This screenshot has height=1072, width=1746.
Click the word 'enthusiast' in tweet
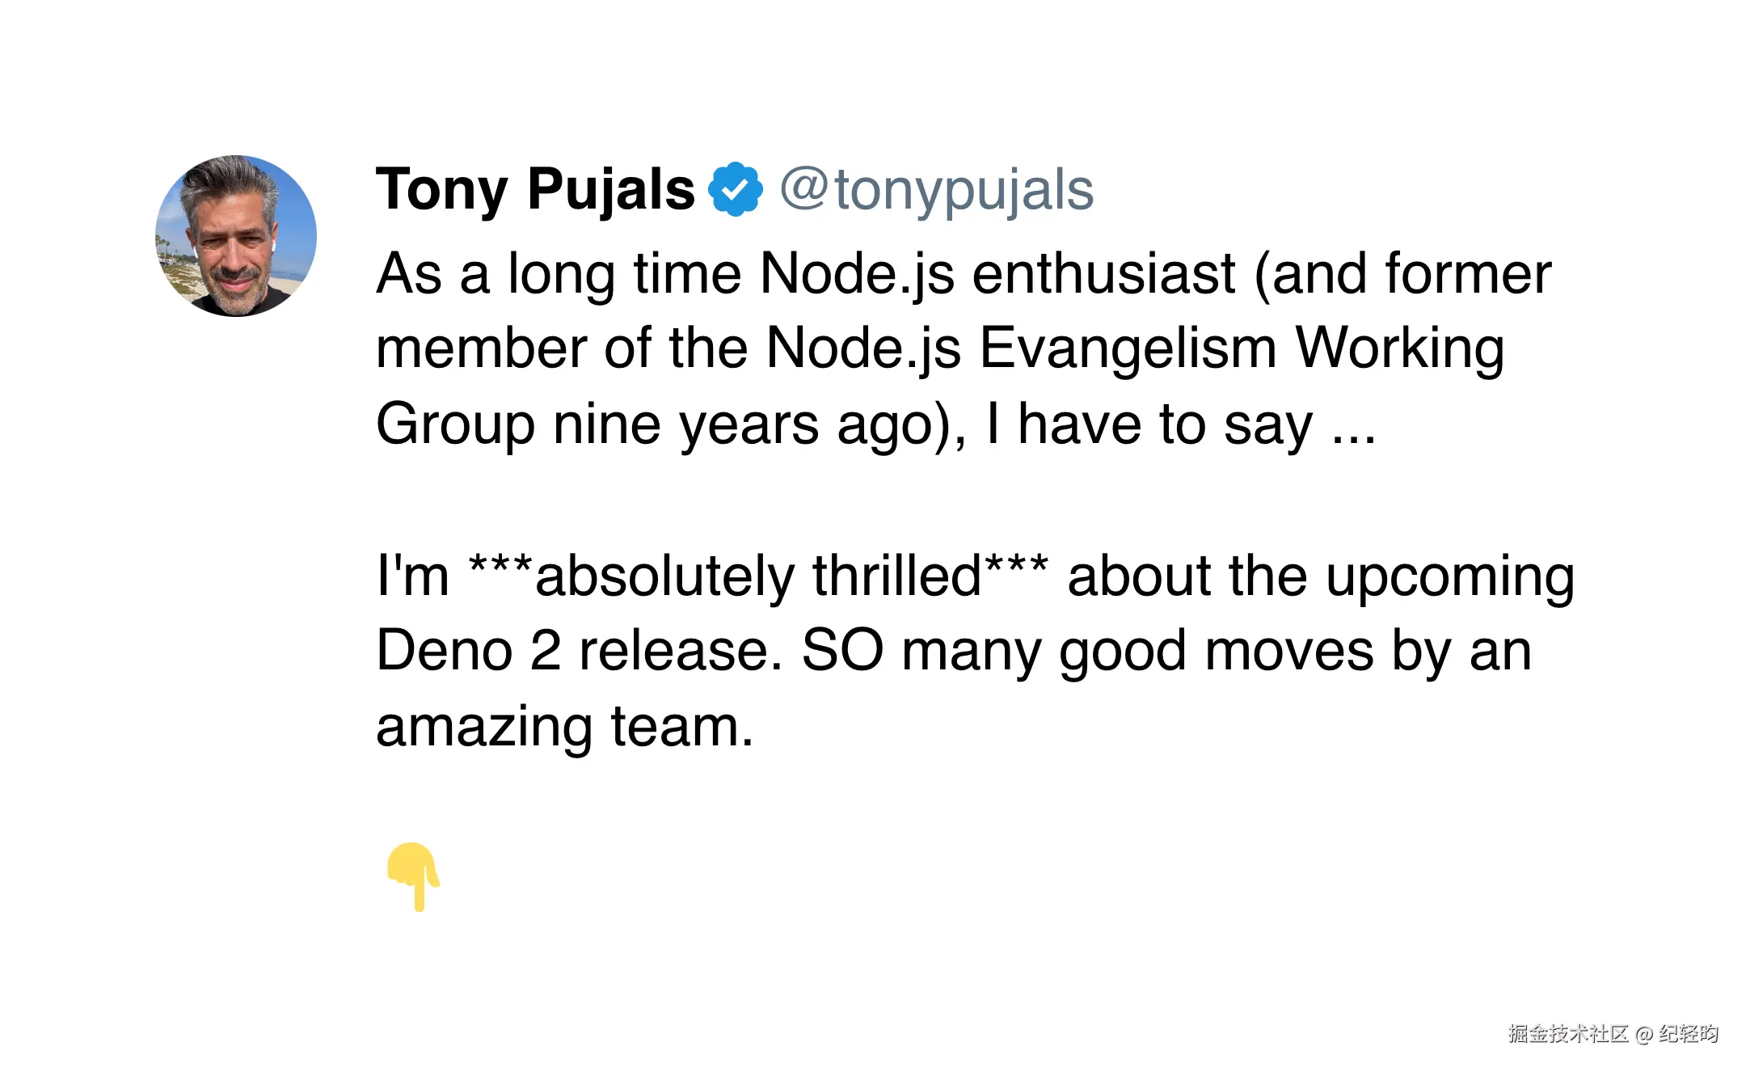tap(1103, 273)
